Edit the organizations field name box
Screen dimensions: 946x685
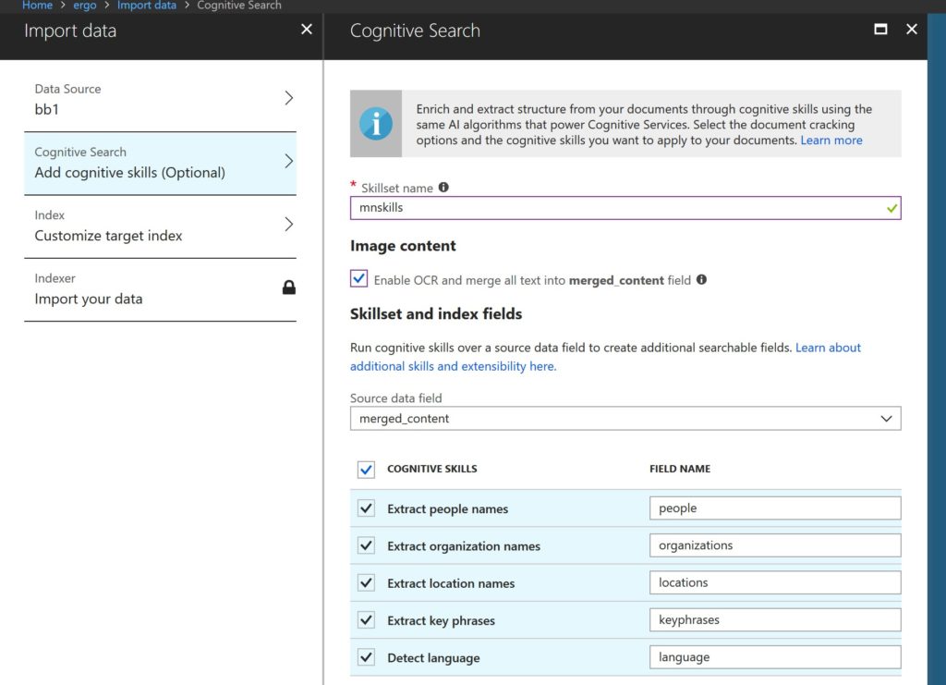point(775,545)
